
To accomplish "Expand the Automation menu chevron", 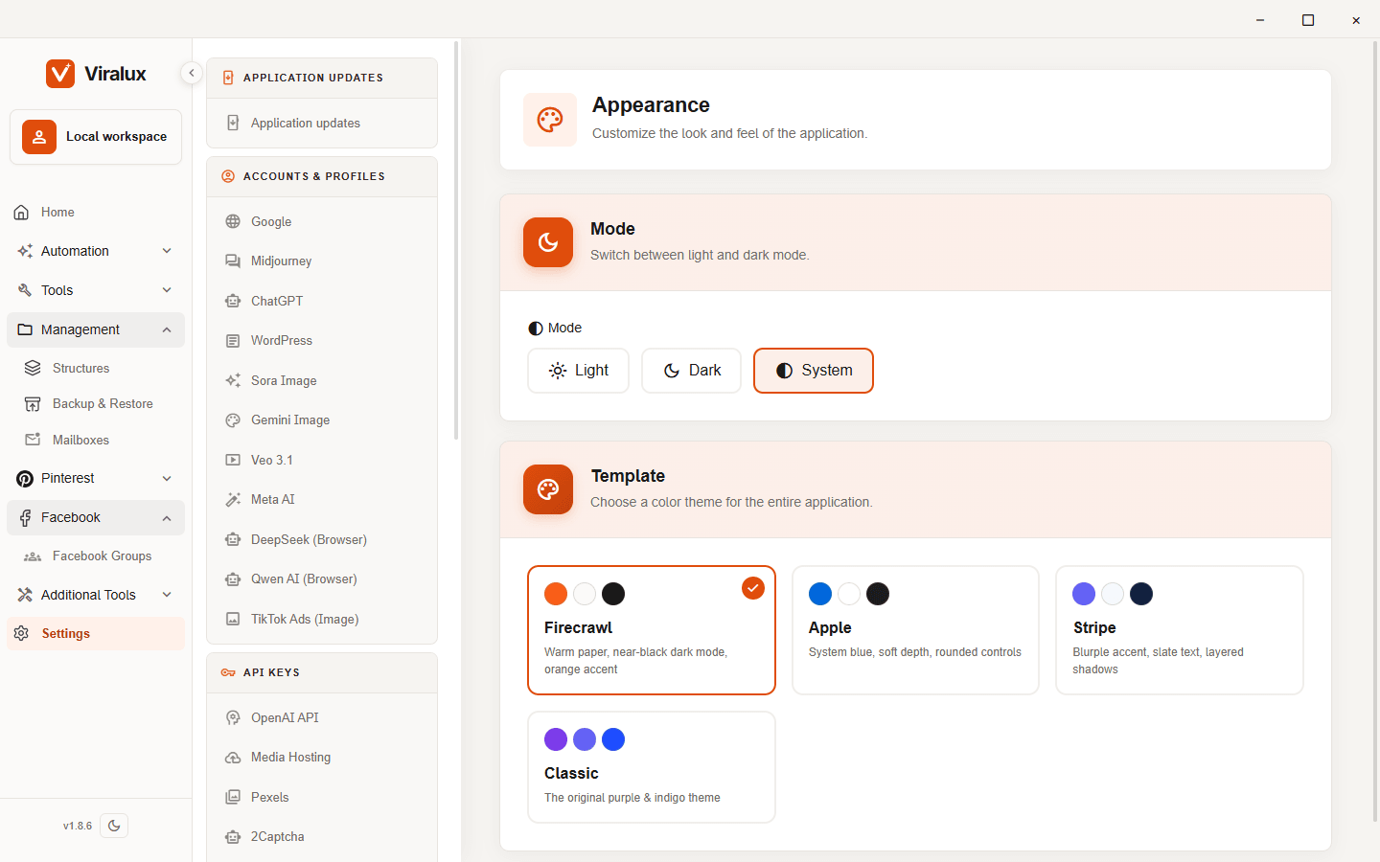I will coord(167,251).
